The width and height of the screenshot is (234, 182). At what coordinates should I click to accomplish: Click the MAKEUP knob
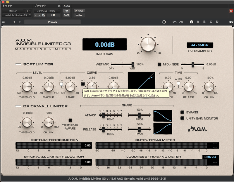click(49, 86)
